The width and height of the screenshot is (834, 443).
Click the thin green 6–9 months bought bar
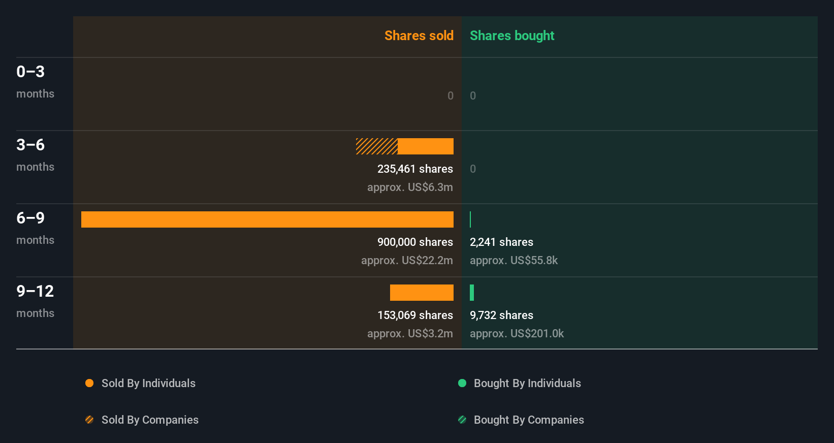click(x=470, y=219)
